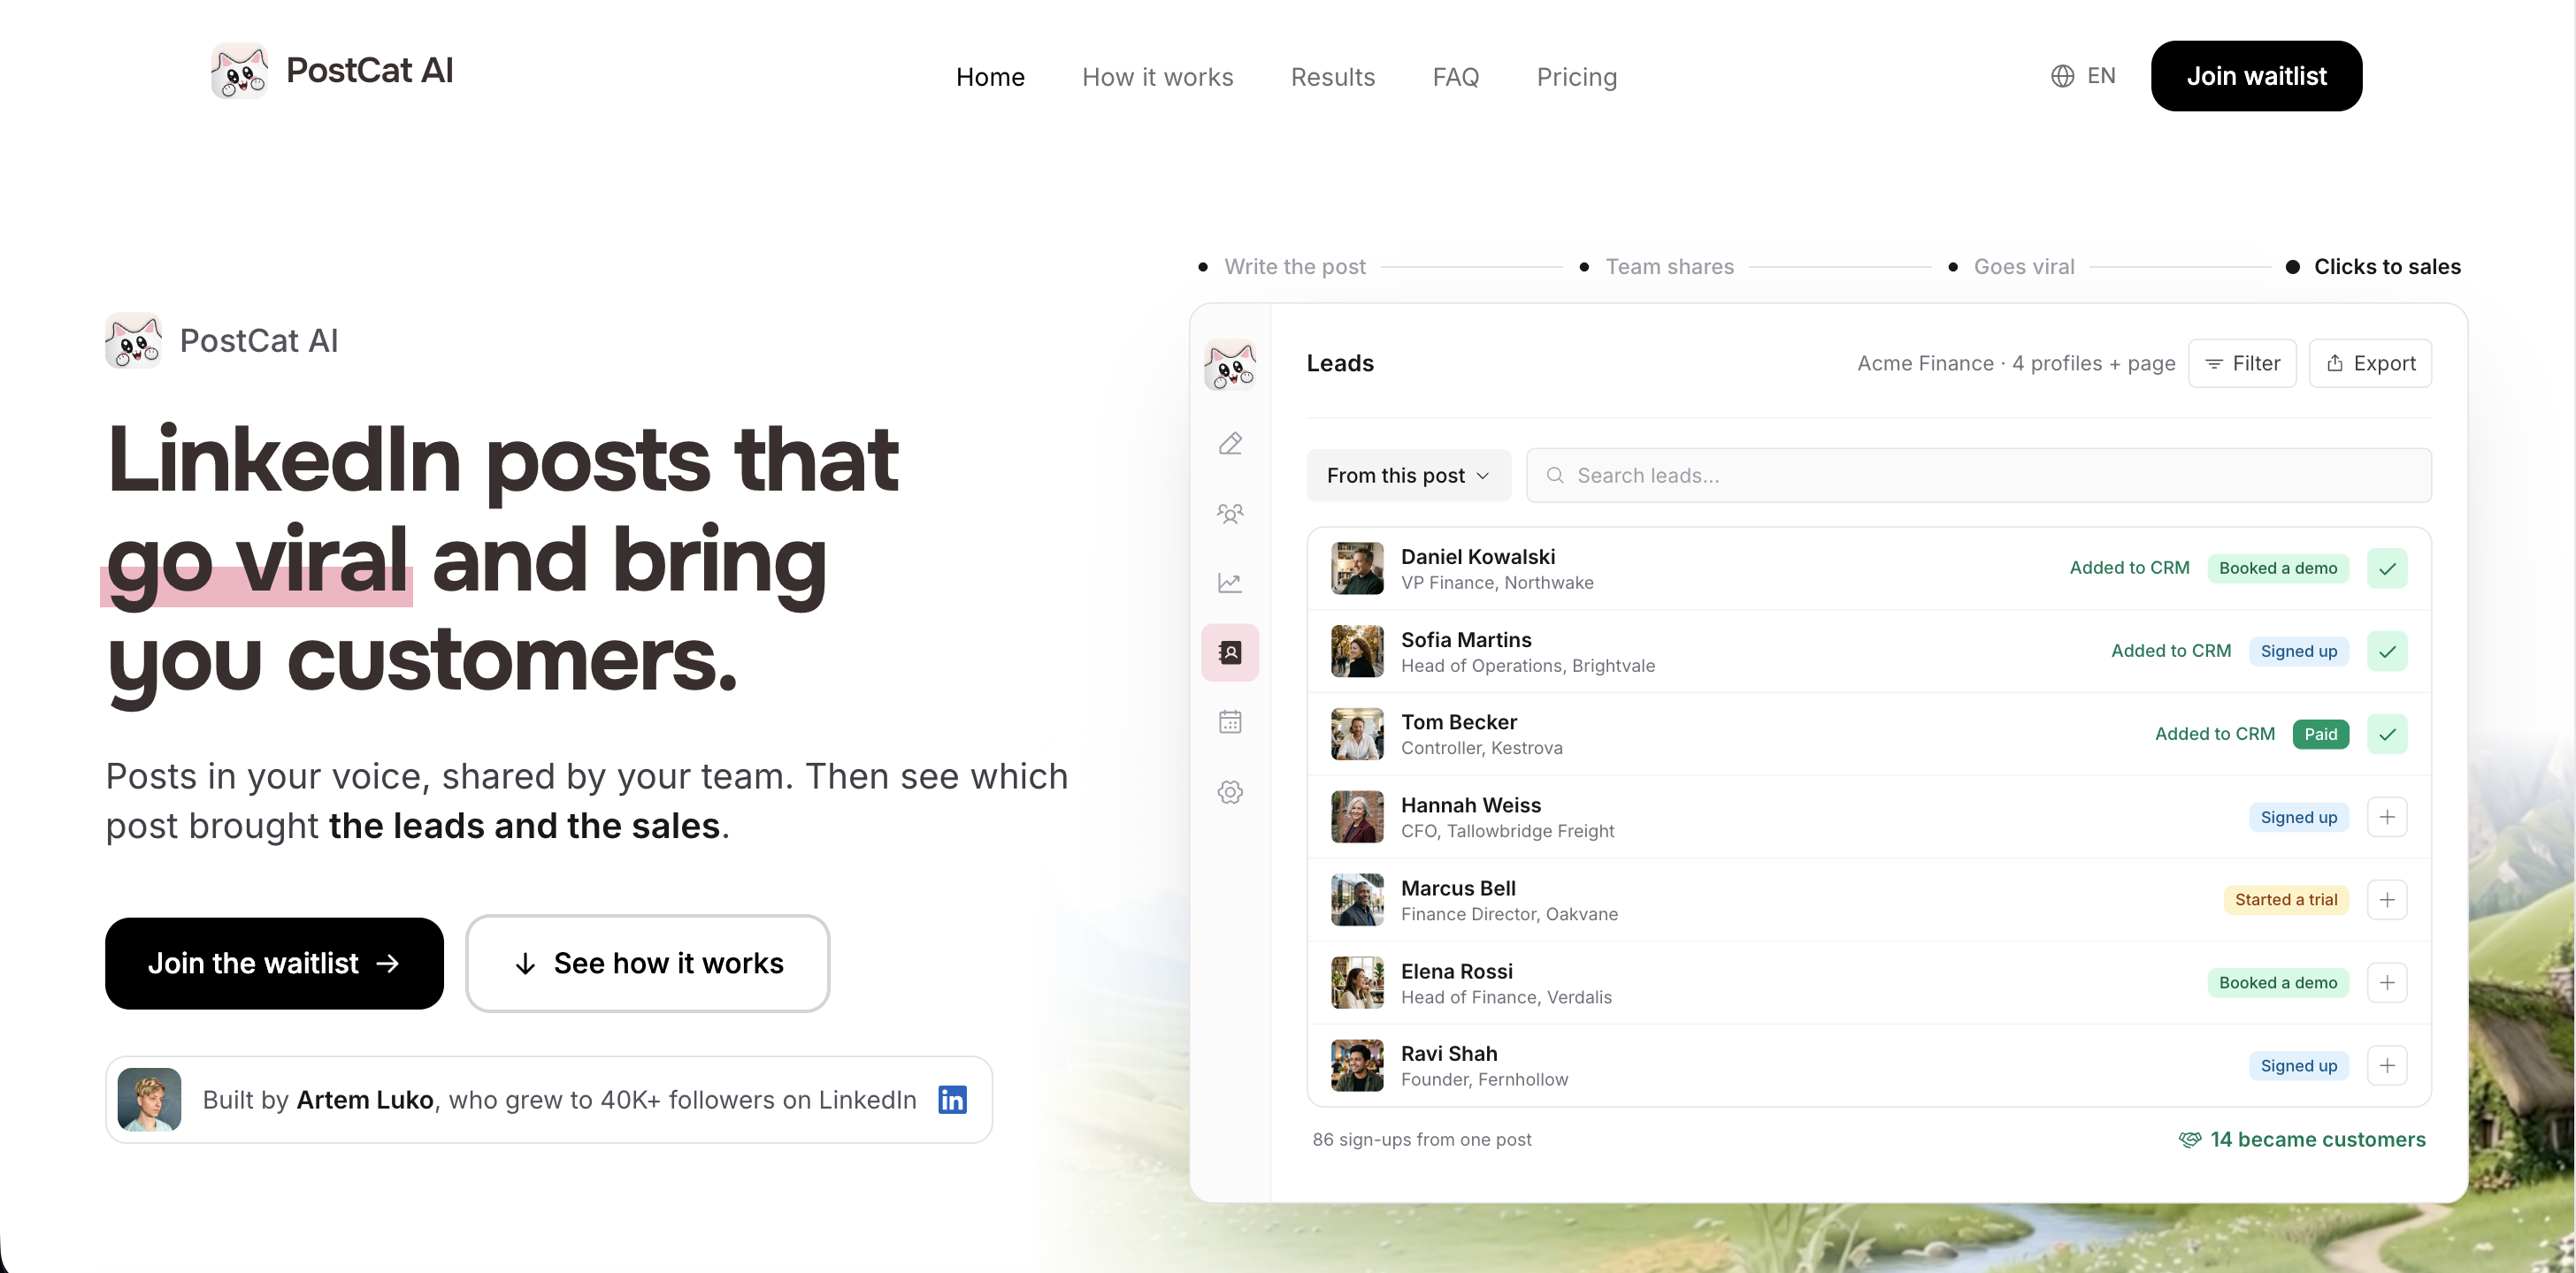Toggle Tom Becker's CRM checkmark
This screenshot has height=1273, width=2576.
(x=2387, y=735)
